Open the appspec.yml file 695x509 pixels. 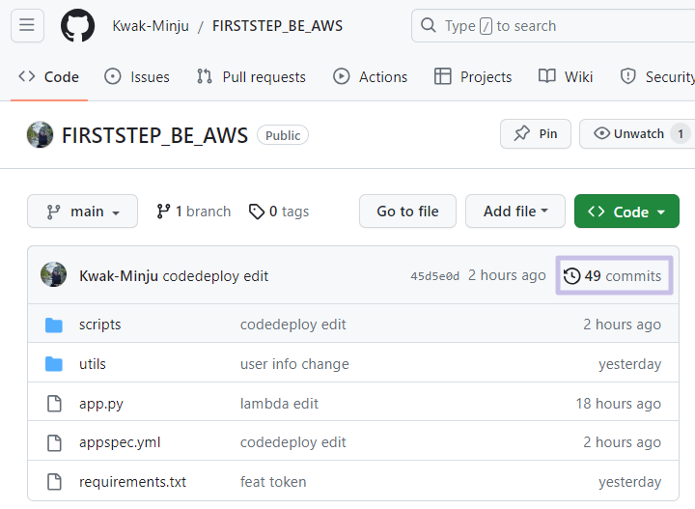(x=120, y=442)
